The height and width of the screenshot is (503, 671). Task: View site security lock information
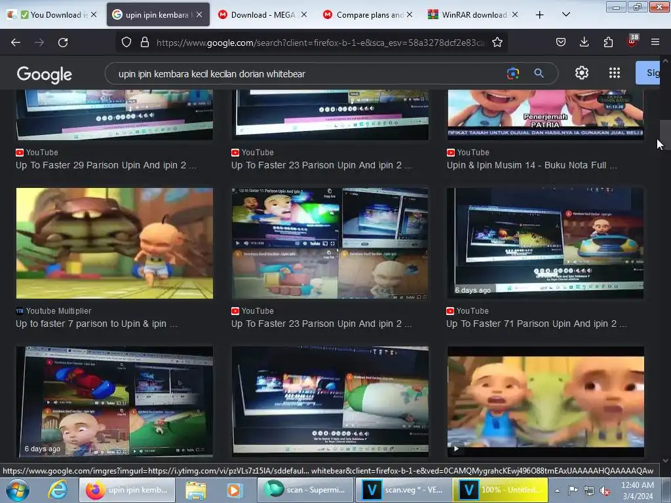click(x=145, y=43)
